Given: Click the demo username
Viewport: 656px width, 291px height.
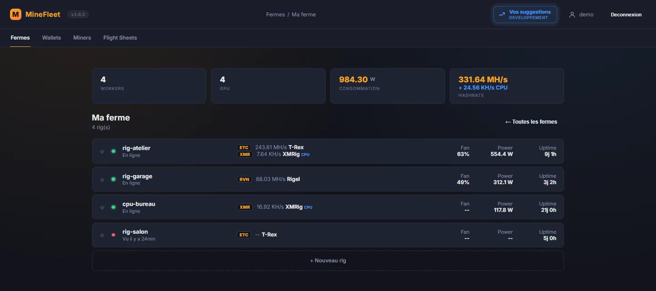Looking at the screenshot, I should (x=586, y=15).
